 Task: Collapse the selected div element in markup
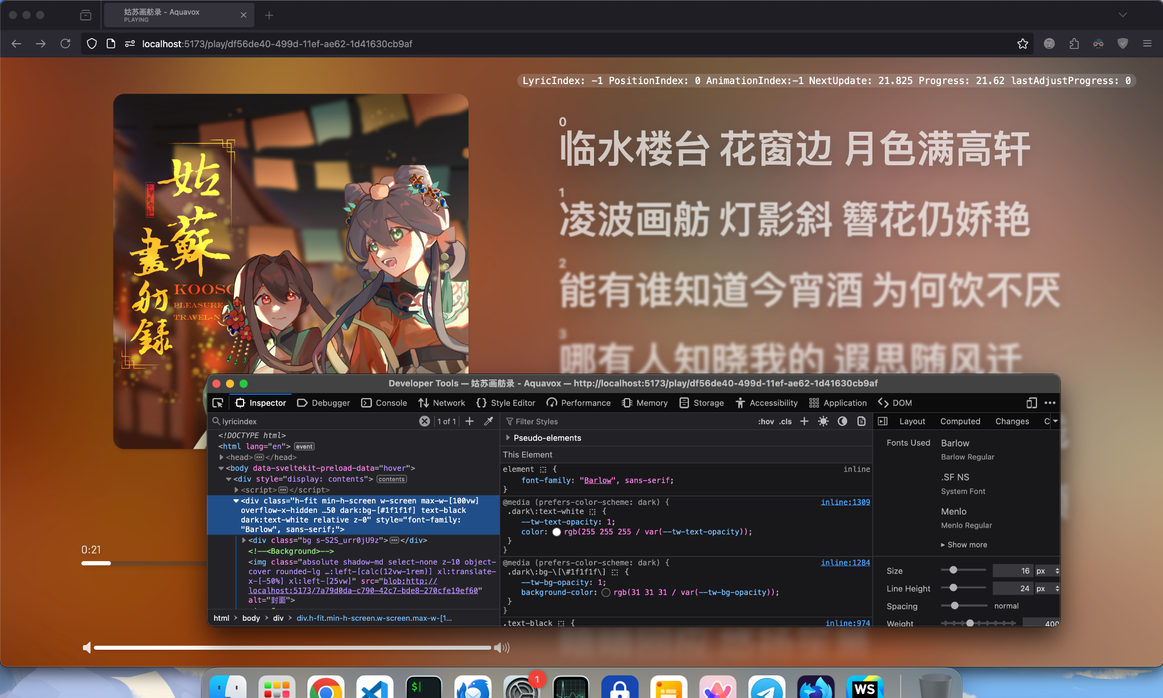(236, 501)
